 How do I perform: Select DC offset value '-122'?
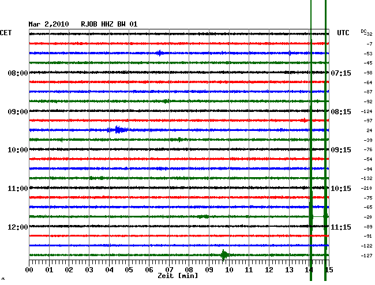(x=366, y=246)
